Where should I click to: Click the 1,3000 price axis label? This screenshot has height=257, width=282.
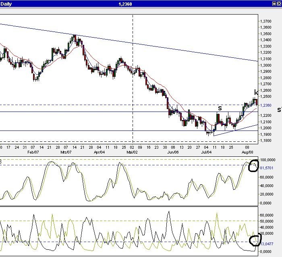click(265, 65)
